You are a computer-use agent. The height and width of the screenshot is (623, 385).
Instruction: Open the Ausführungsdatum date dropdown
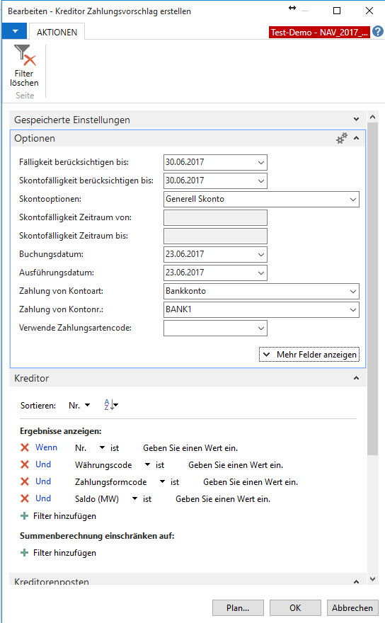click(260, 273)
